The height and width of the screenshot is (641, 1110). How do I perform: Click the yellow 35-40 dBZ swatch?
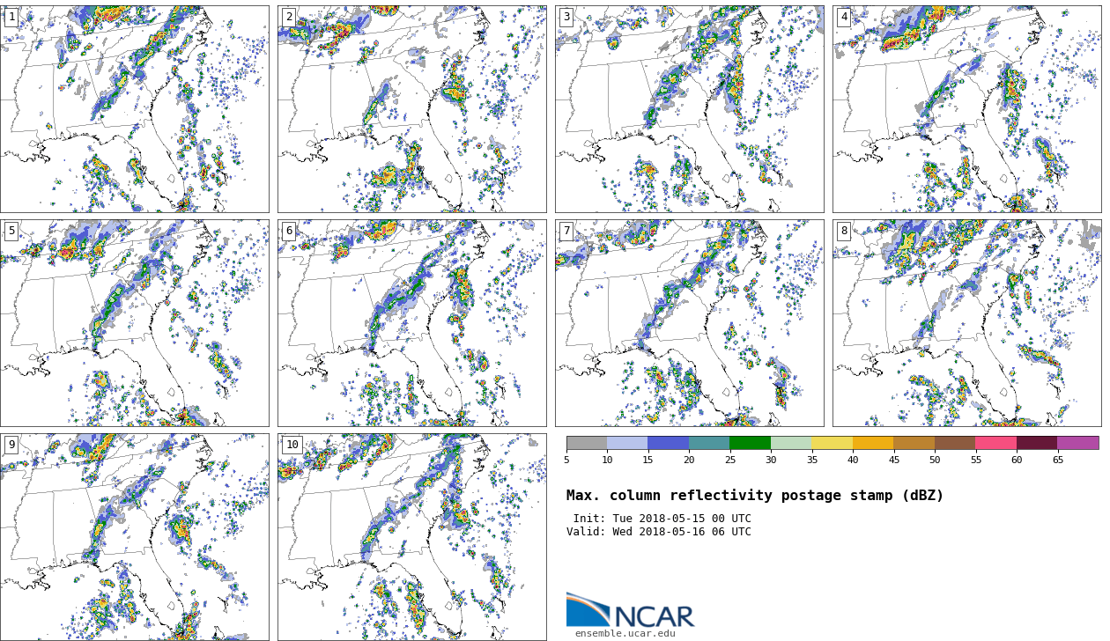point(832,443)
